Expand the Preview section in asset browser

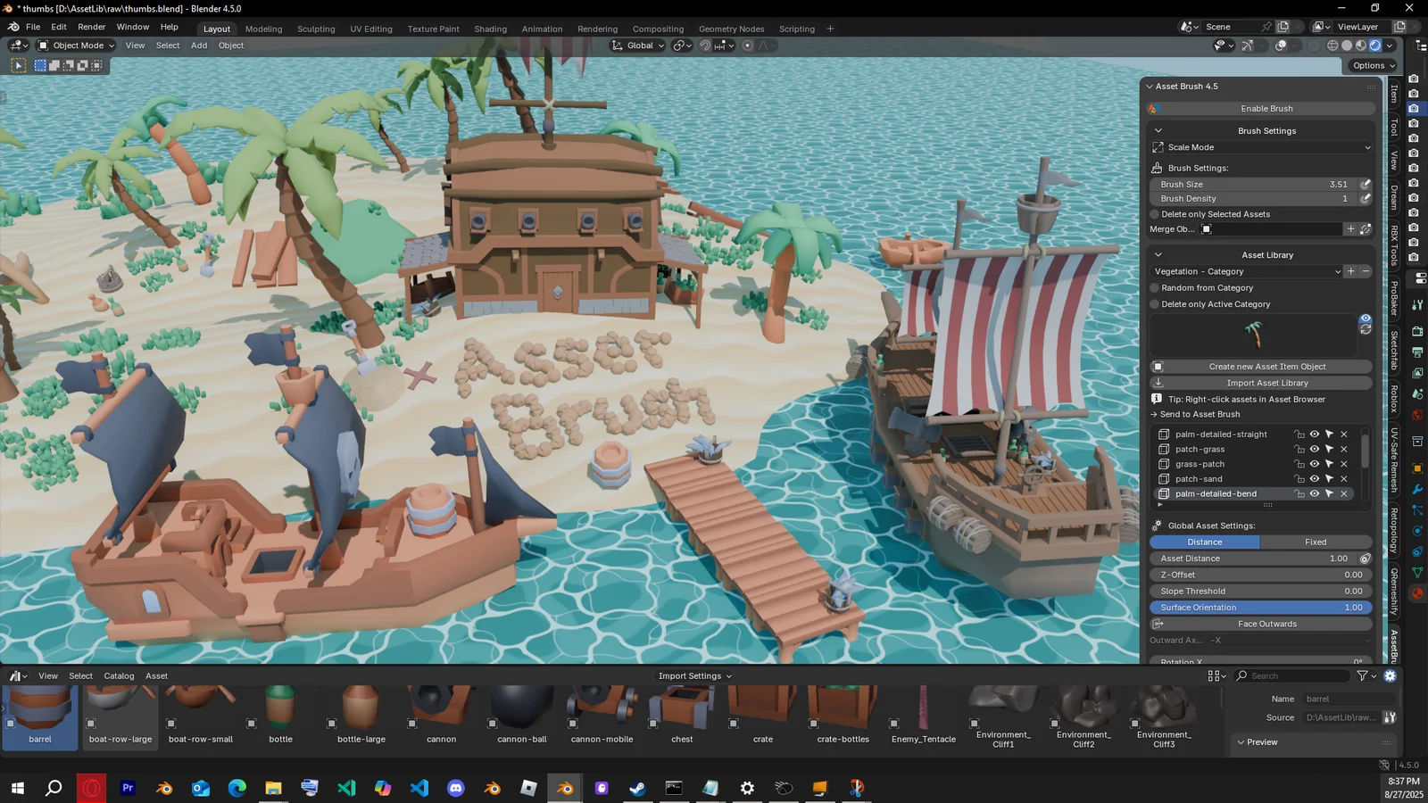click(1258, 741)
